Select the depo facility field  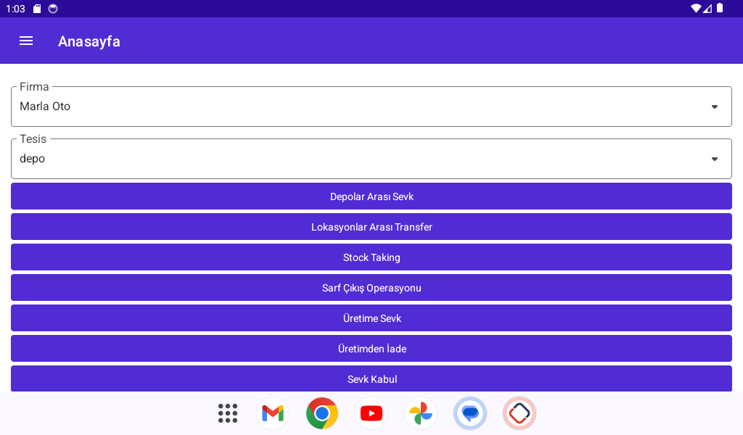[x=371, y=159]
